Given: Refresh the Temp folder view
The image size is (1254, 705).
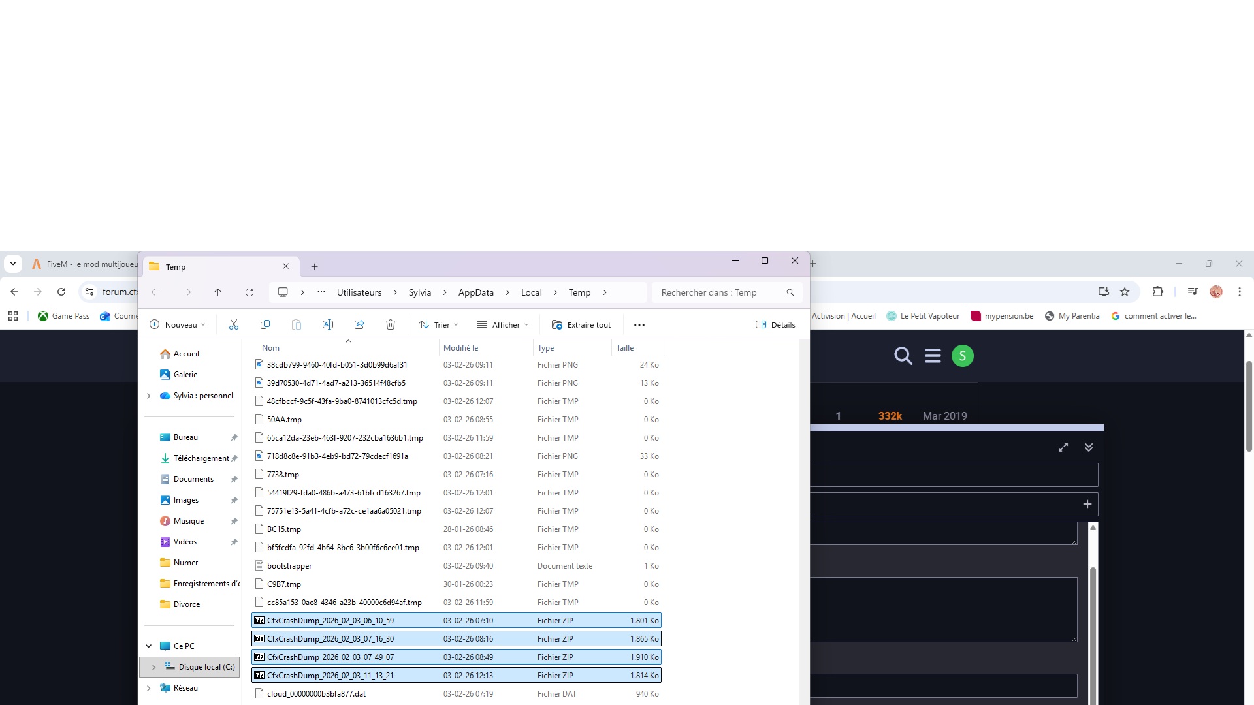Looking at the screenshot, I should pyautogui.click(x=249, y=292).
